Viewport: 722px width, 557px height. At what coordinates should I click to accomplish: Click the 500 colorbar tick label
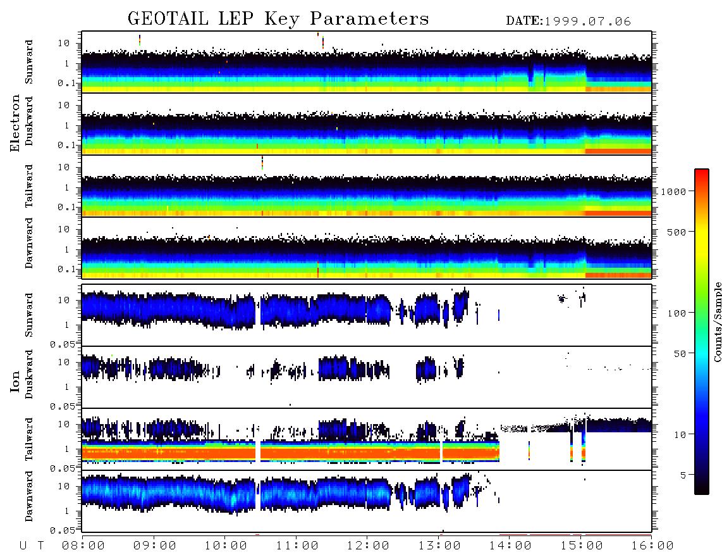[x=676, y=232]
